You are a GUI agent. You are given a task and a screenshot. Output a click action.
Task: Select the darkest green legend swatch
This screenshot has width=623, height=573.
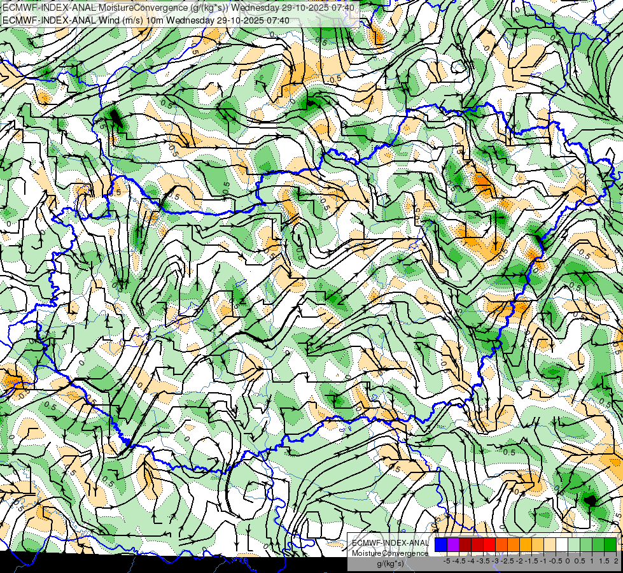pos(610,545)
